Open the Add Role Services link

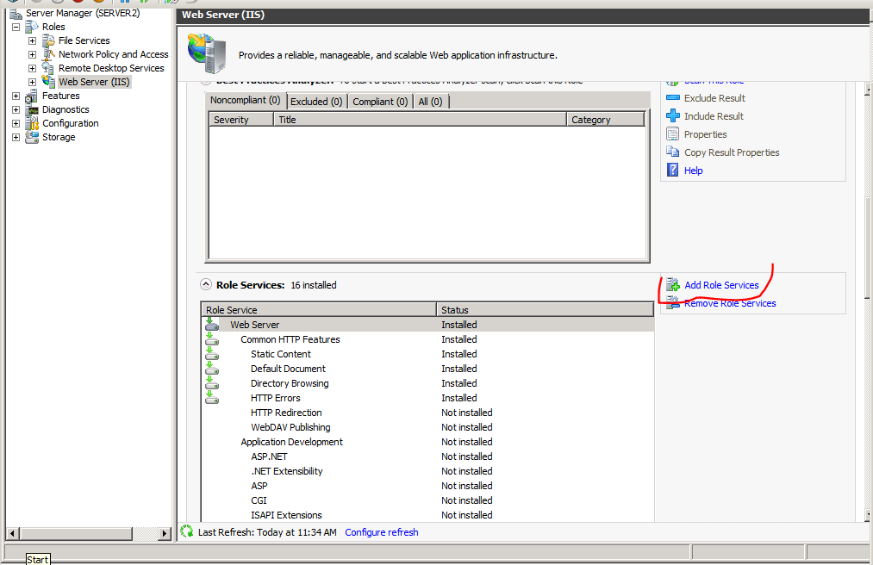point(721,285)
